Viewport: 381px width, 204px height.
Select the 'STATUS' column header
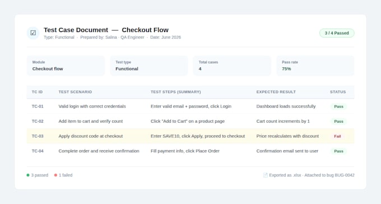click(338, 92)
